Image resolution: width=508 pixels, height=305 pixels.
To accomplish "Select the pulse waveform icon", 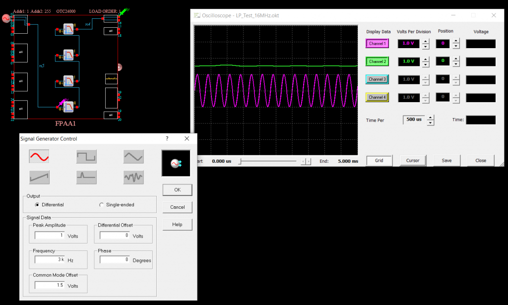I will [86, 177].
